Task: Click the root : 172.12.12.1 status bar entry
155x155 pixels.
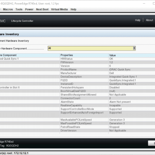Action: (x=17, y=153)
